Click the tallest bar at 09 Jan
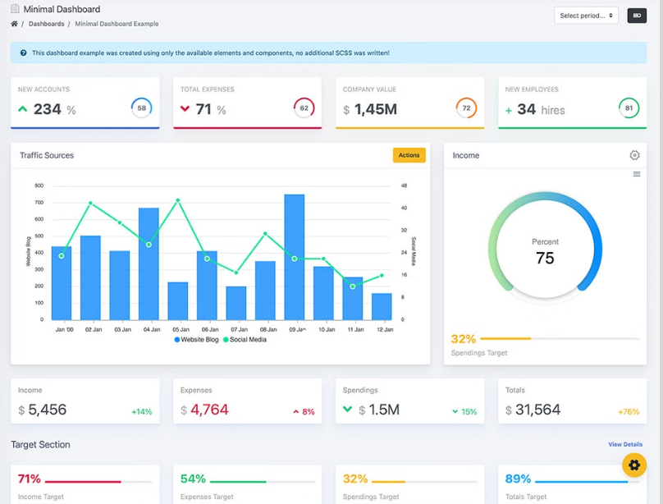The width and height of the screenshot is (663, 504). coord(294,257)
